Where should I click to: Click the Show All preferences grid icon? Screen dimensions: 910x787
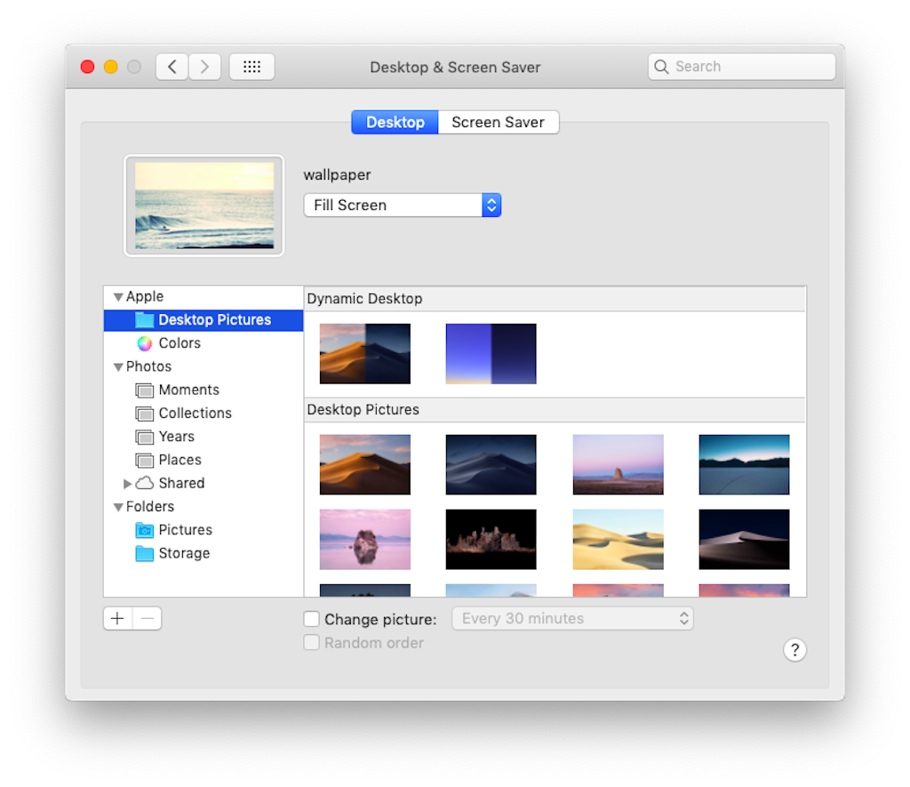[251, 66]
